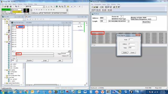The height and width of the screenshot is (94, 168).
Task: Click Cancel in Write Register dialog
Action: coord(132,52)
